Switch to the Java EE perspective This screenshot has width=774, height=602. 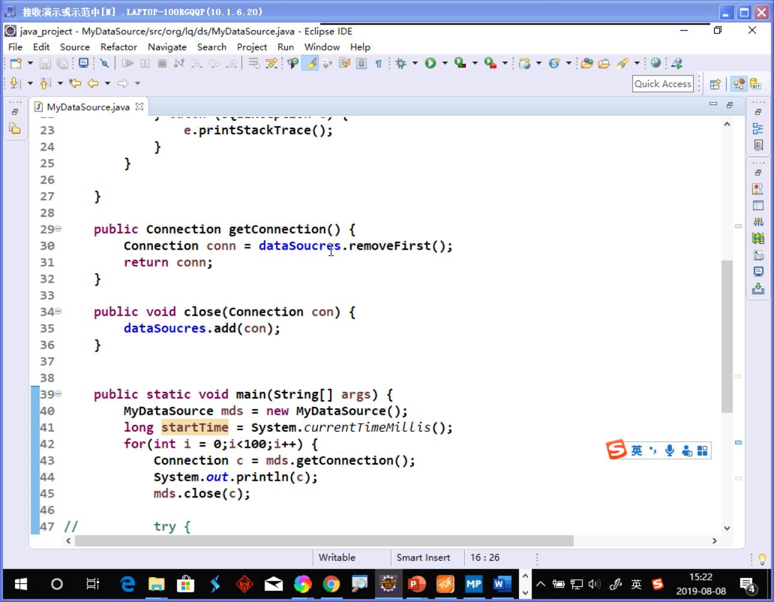click(x=739, y=84)
